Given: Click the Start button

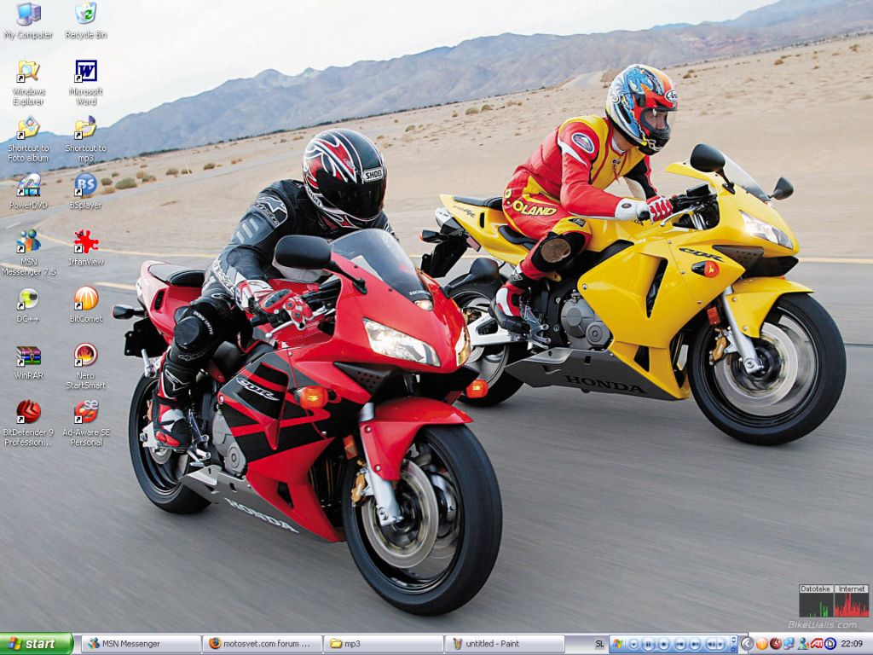Looking at the screenshot, I should point(37,644).
